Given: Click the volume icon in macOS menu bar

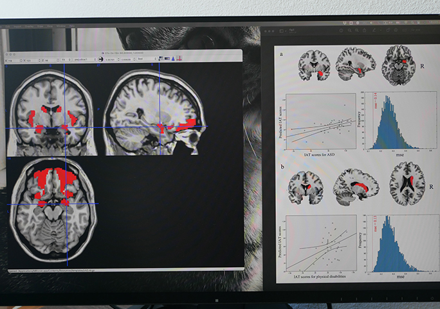Looking at the screenshot, I should [371, 23].
